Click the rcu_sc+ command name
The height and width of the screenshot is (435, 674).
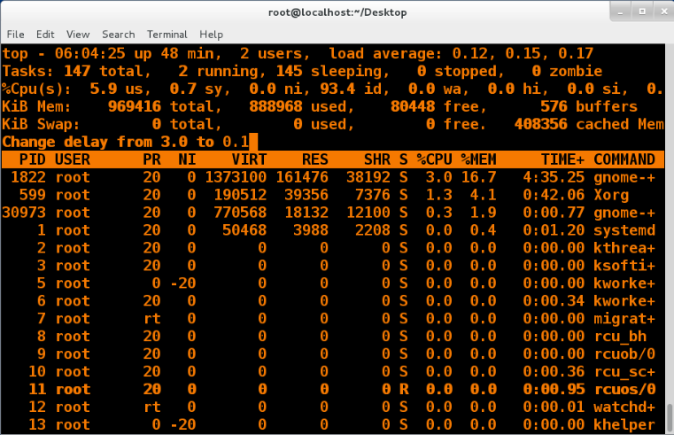(x=624, y=371)
